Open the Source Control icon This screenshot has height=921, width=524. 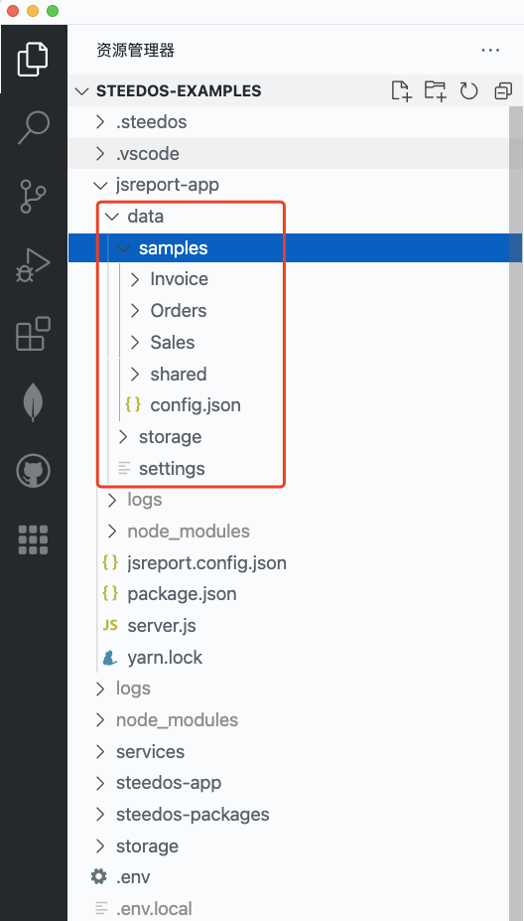(33, 196)
